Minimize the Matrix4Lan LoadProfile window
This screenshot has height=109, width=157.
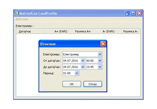(x=127, y=13)
